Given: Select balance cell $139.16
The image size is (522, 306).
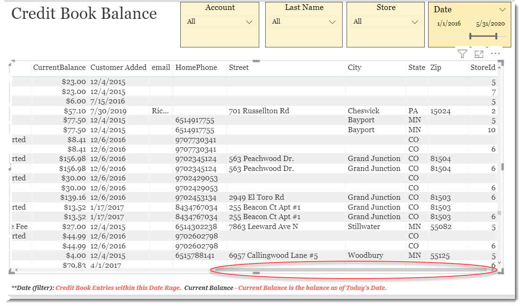Looking at the screenshot, I should pyautogui.click(x=73, y=198).
